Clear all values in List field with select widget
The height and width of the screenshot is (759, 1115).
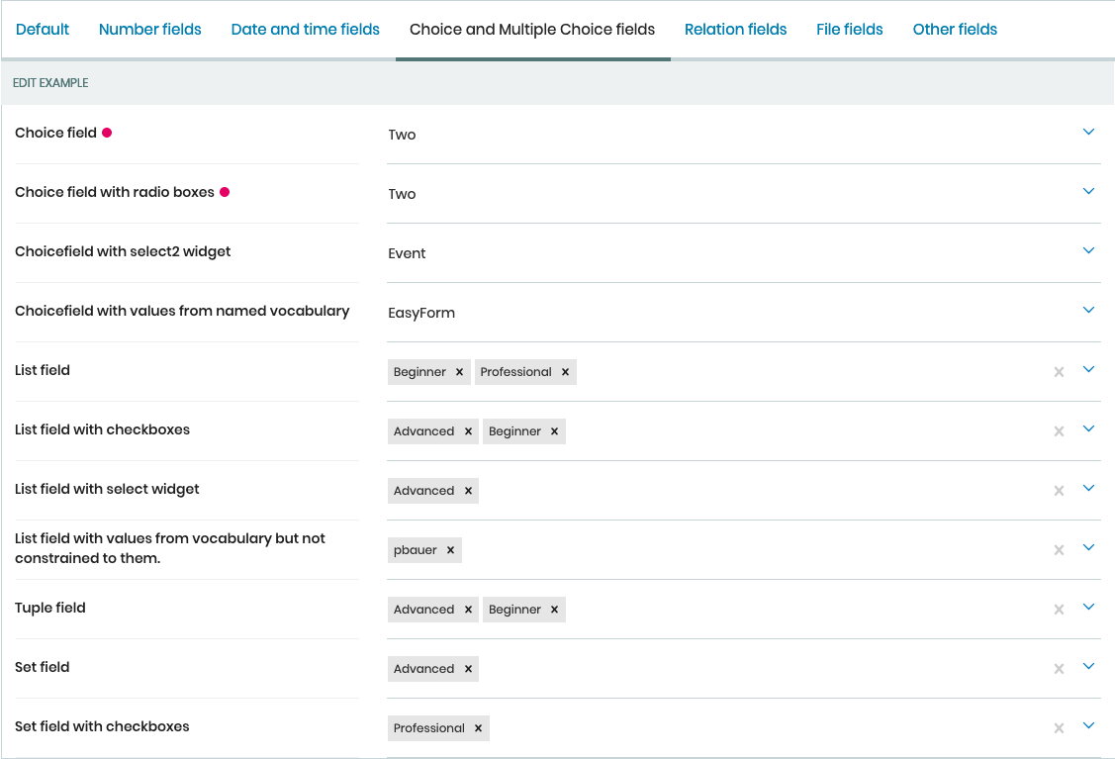coord(1059,491)
